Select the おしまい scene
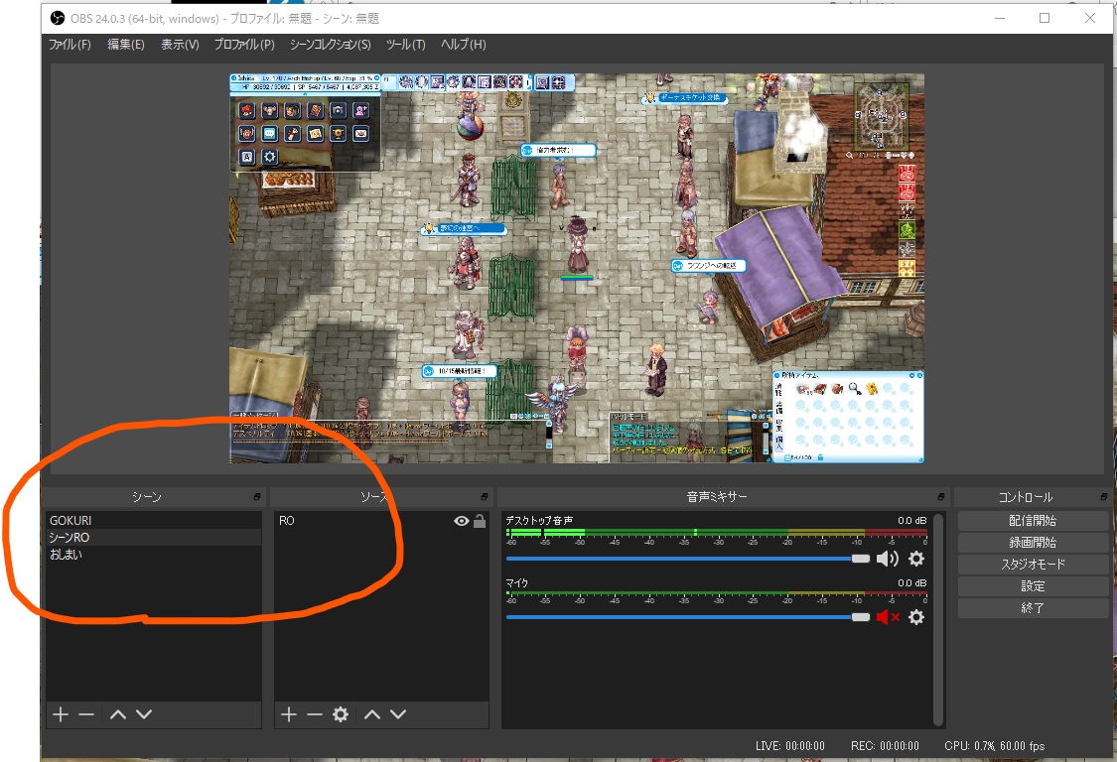 click(154, 554)
